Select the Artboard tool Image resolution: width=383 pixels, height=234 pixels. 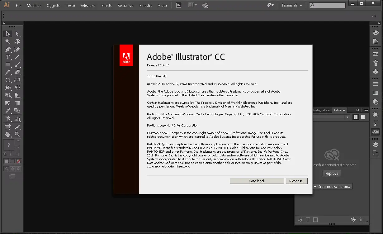pos(8,127)
